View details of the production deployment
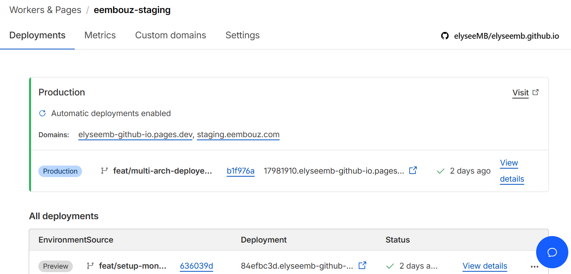The height and width of the screenshot is (274, 571). point(512,171)
